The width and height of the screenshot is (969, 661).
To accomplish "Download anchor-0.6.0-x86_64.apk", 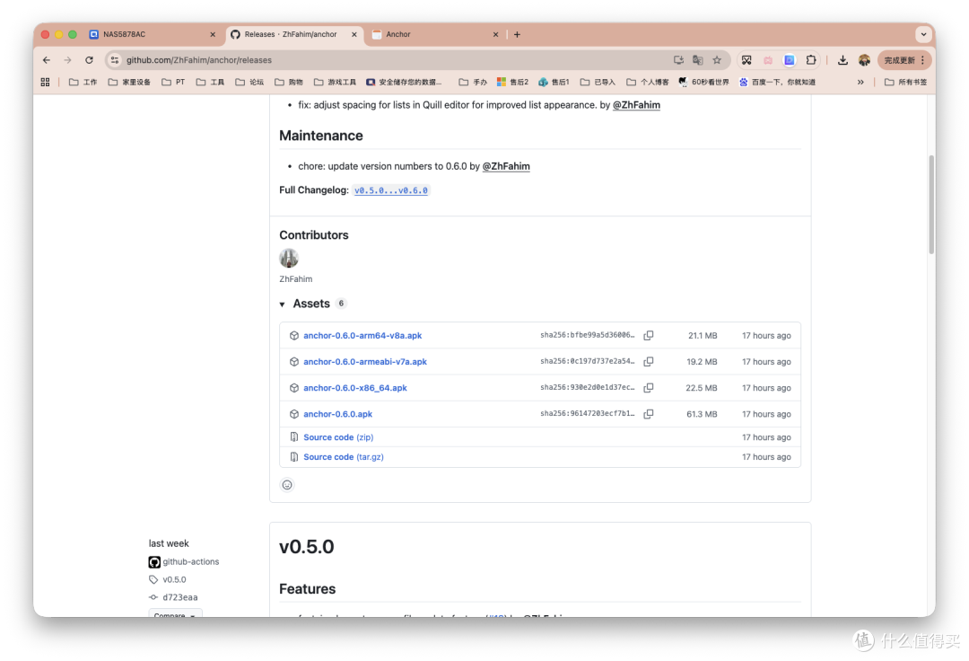I will [x=354, y=388].
